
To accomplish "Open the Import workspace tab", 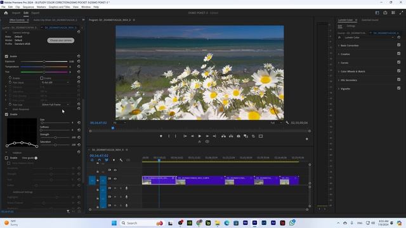I will coord(16,13).
